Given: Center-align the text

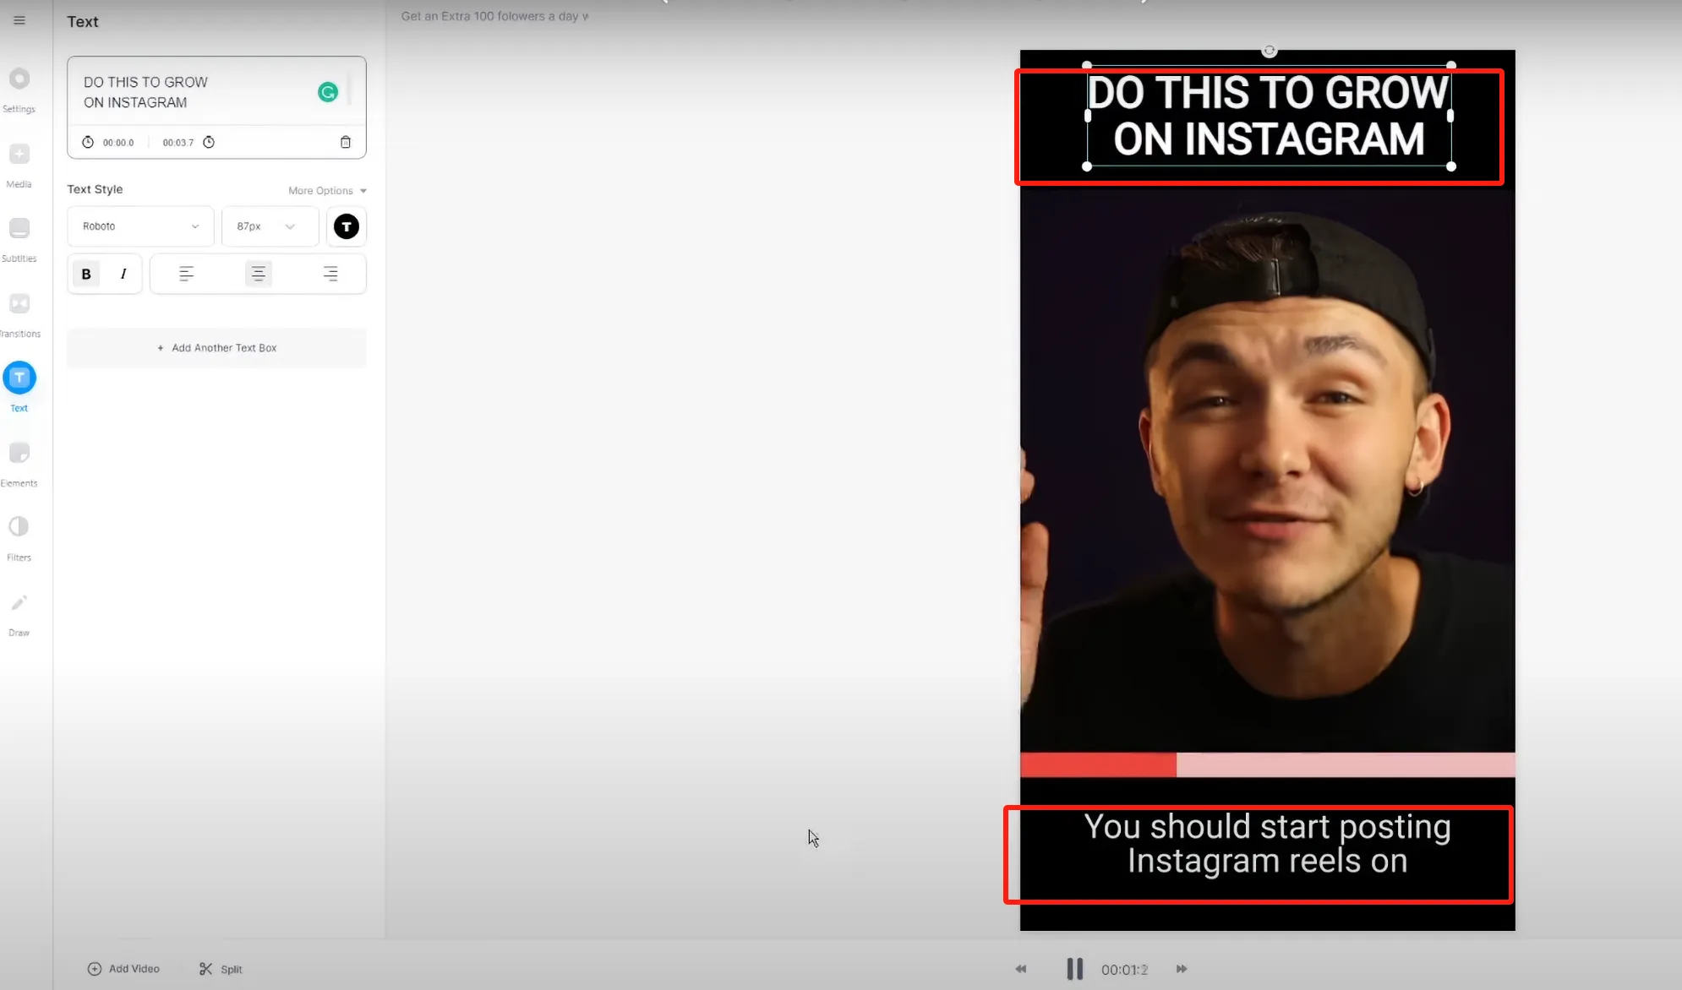Looking at the screenshot, I should click(x=259, y=274).
